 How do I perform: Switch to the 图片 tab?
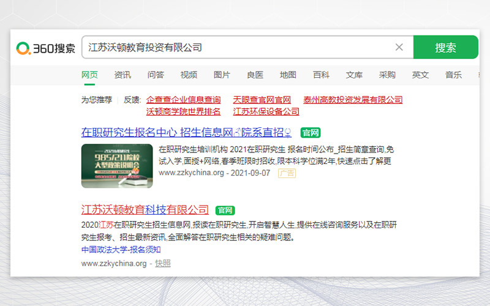[222, 75]
